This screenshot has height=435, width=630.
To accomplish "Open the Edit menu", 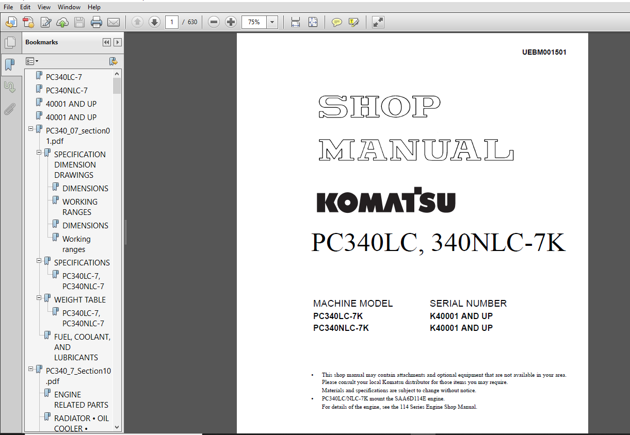I will pos(25,7).
